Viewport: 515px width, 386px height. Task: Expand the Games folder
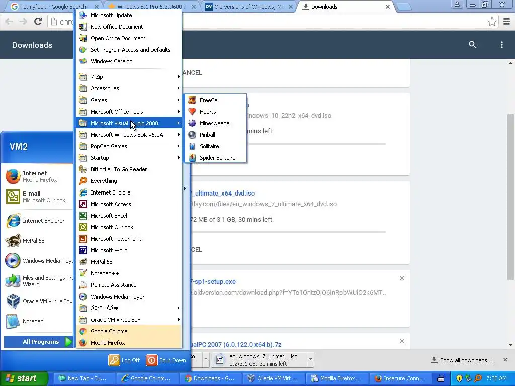129,100
